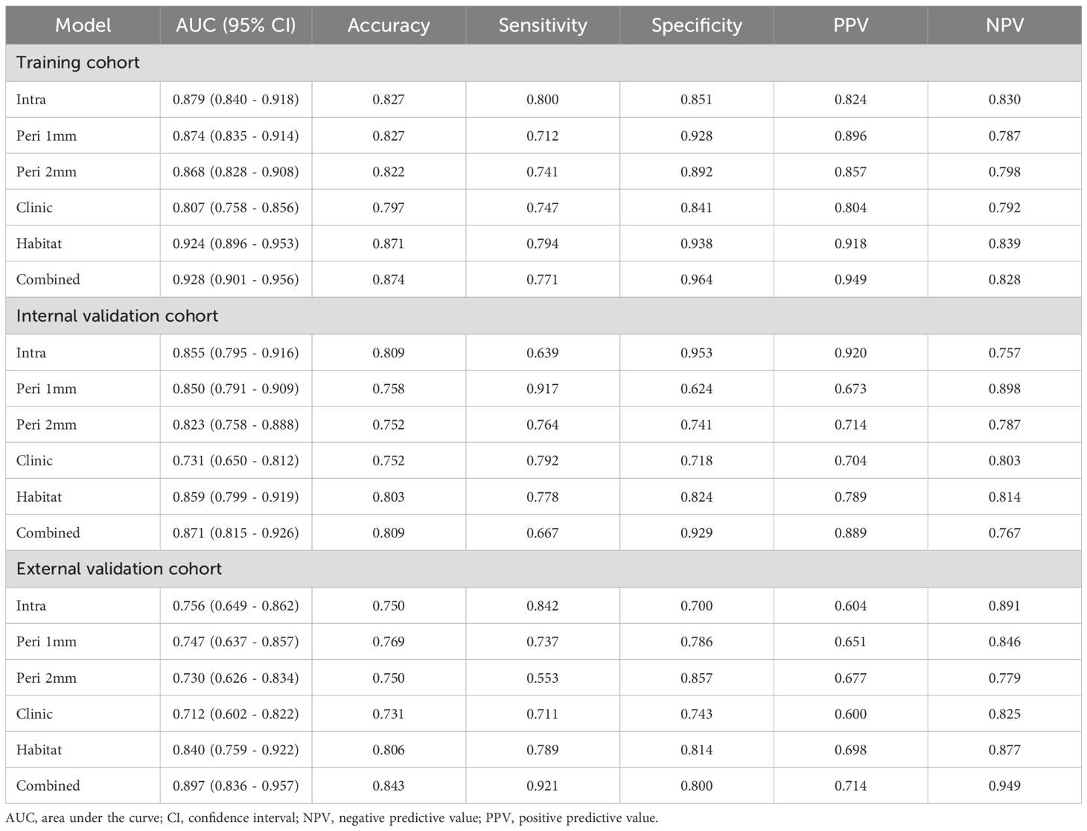Click the AUC (95% CI) column header
The width and height of the screenshot is (1087, 831).
(235, 25)
